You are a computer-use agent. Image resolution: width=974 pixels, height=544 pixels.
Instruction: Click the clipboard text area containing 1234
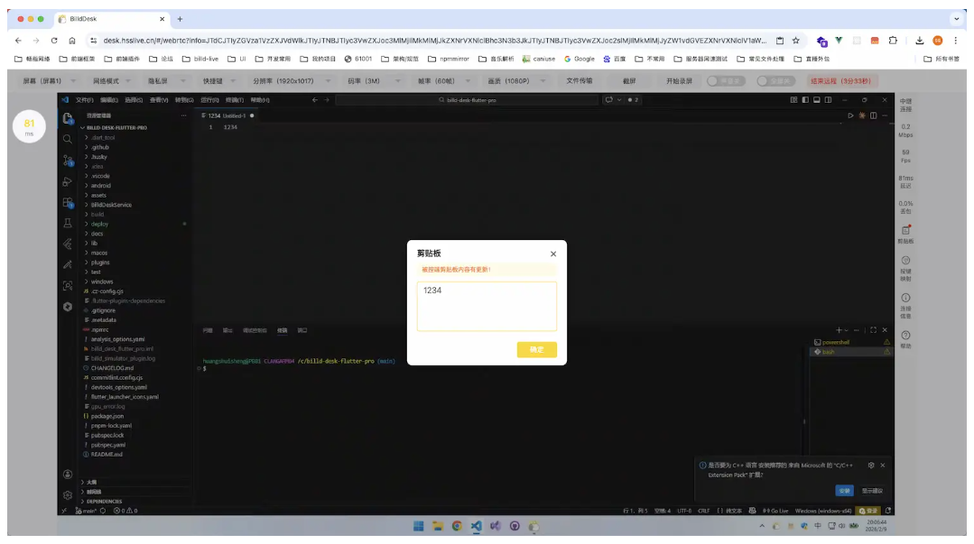point(487,307)
